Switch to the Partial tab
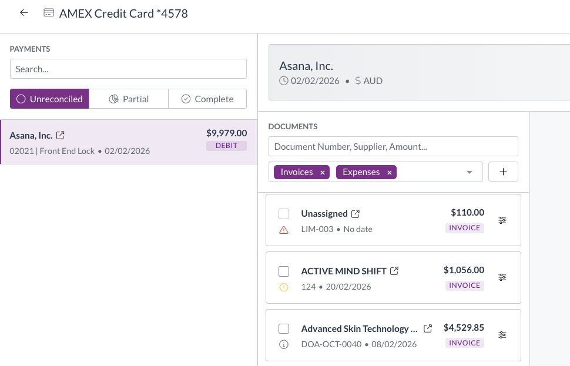 pyautogui.click(x=129, y=99)
